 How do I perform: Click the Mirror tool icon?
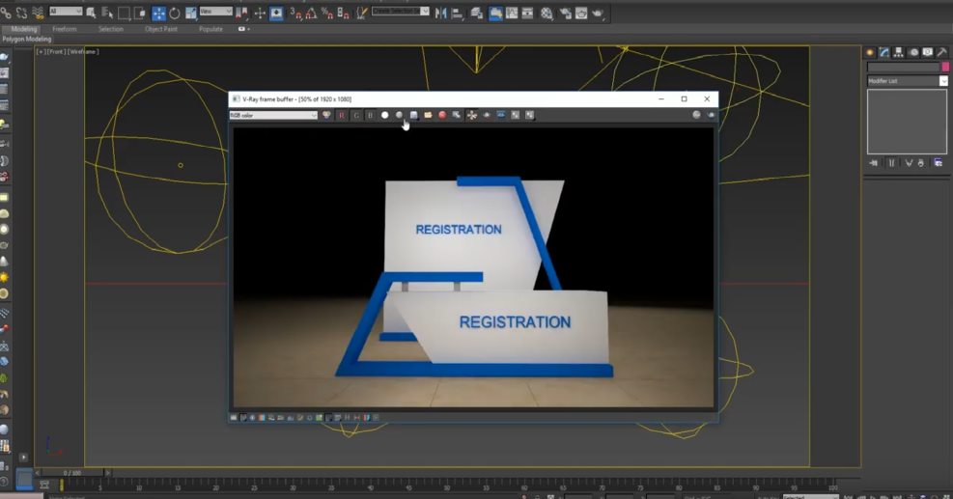pos(441,13)
